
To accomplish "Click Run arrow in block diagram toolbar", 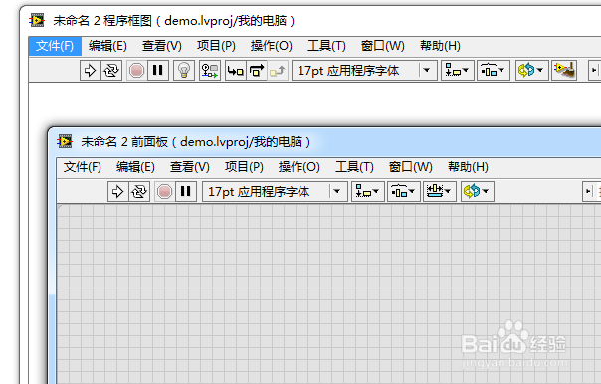I will tap(91, 70).
